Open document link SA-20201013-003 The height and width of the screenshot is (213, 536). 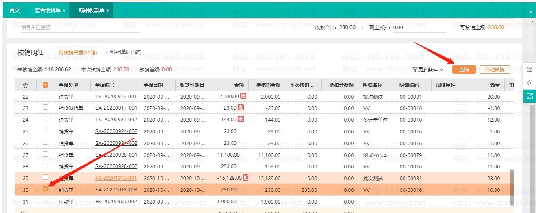coord(116,190)
